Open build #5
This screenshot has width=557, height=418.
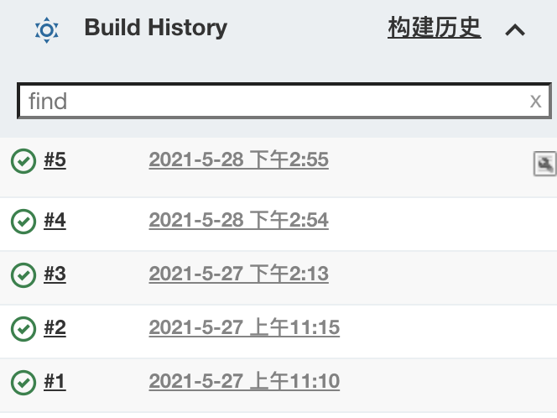(55, 159)
